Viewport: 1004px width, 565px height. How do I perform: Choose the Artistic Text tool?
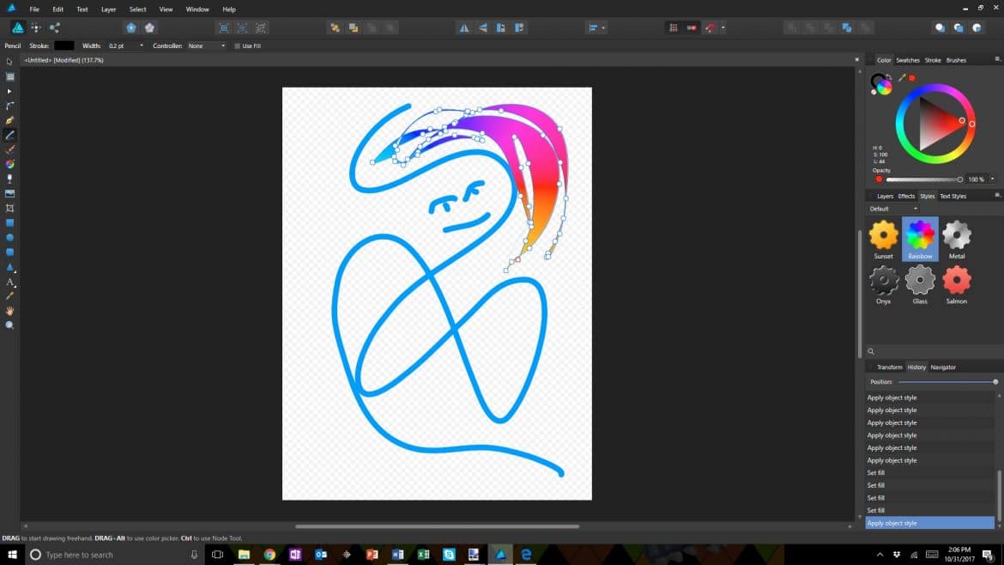pyautogui.click(x=10, y=282)
